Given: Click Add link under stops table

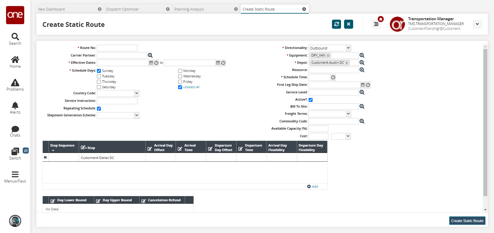Looking at the screenshot, I should (x=313, y=186).
